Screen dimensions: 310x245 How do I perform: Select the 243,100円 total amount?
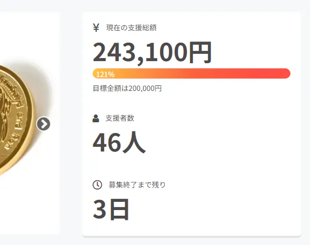point(152,52)
